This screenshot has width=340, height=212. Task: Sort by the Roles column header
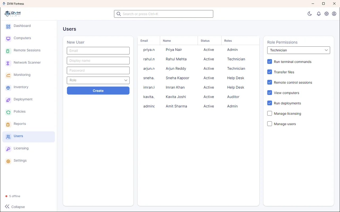pyautogui.click(x=240, y=41)
